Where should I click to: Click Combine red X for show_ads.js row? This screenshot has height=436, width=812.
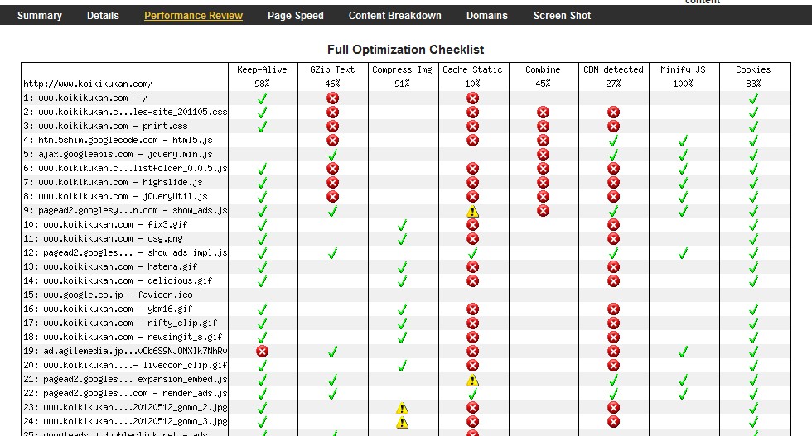point(543,210)
